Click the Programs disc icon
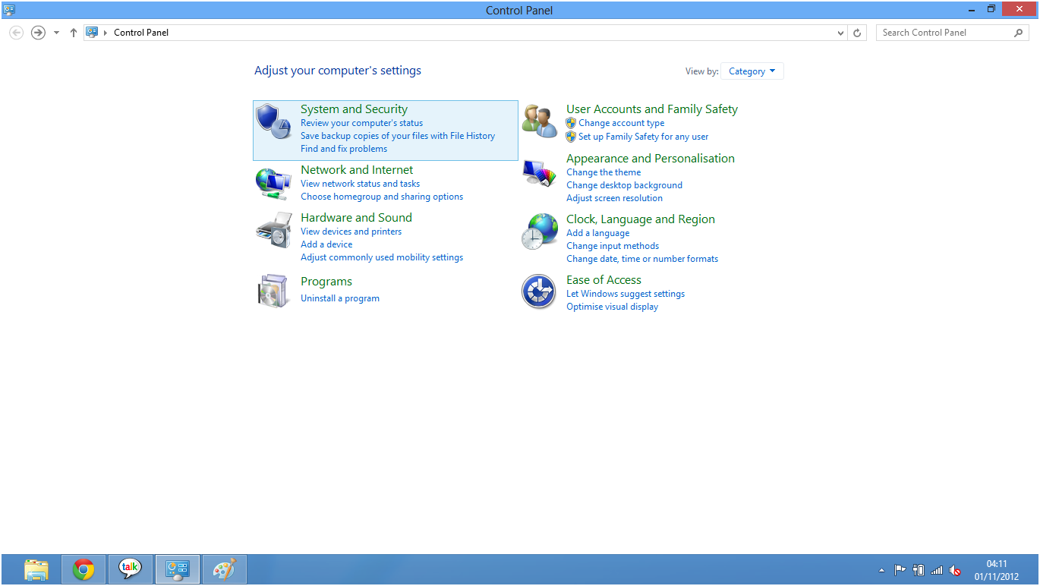This screenshot has height=586, width=1040. 273,291
